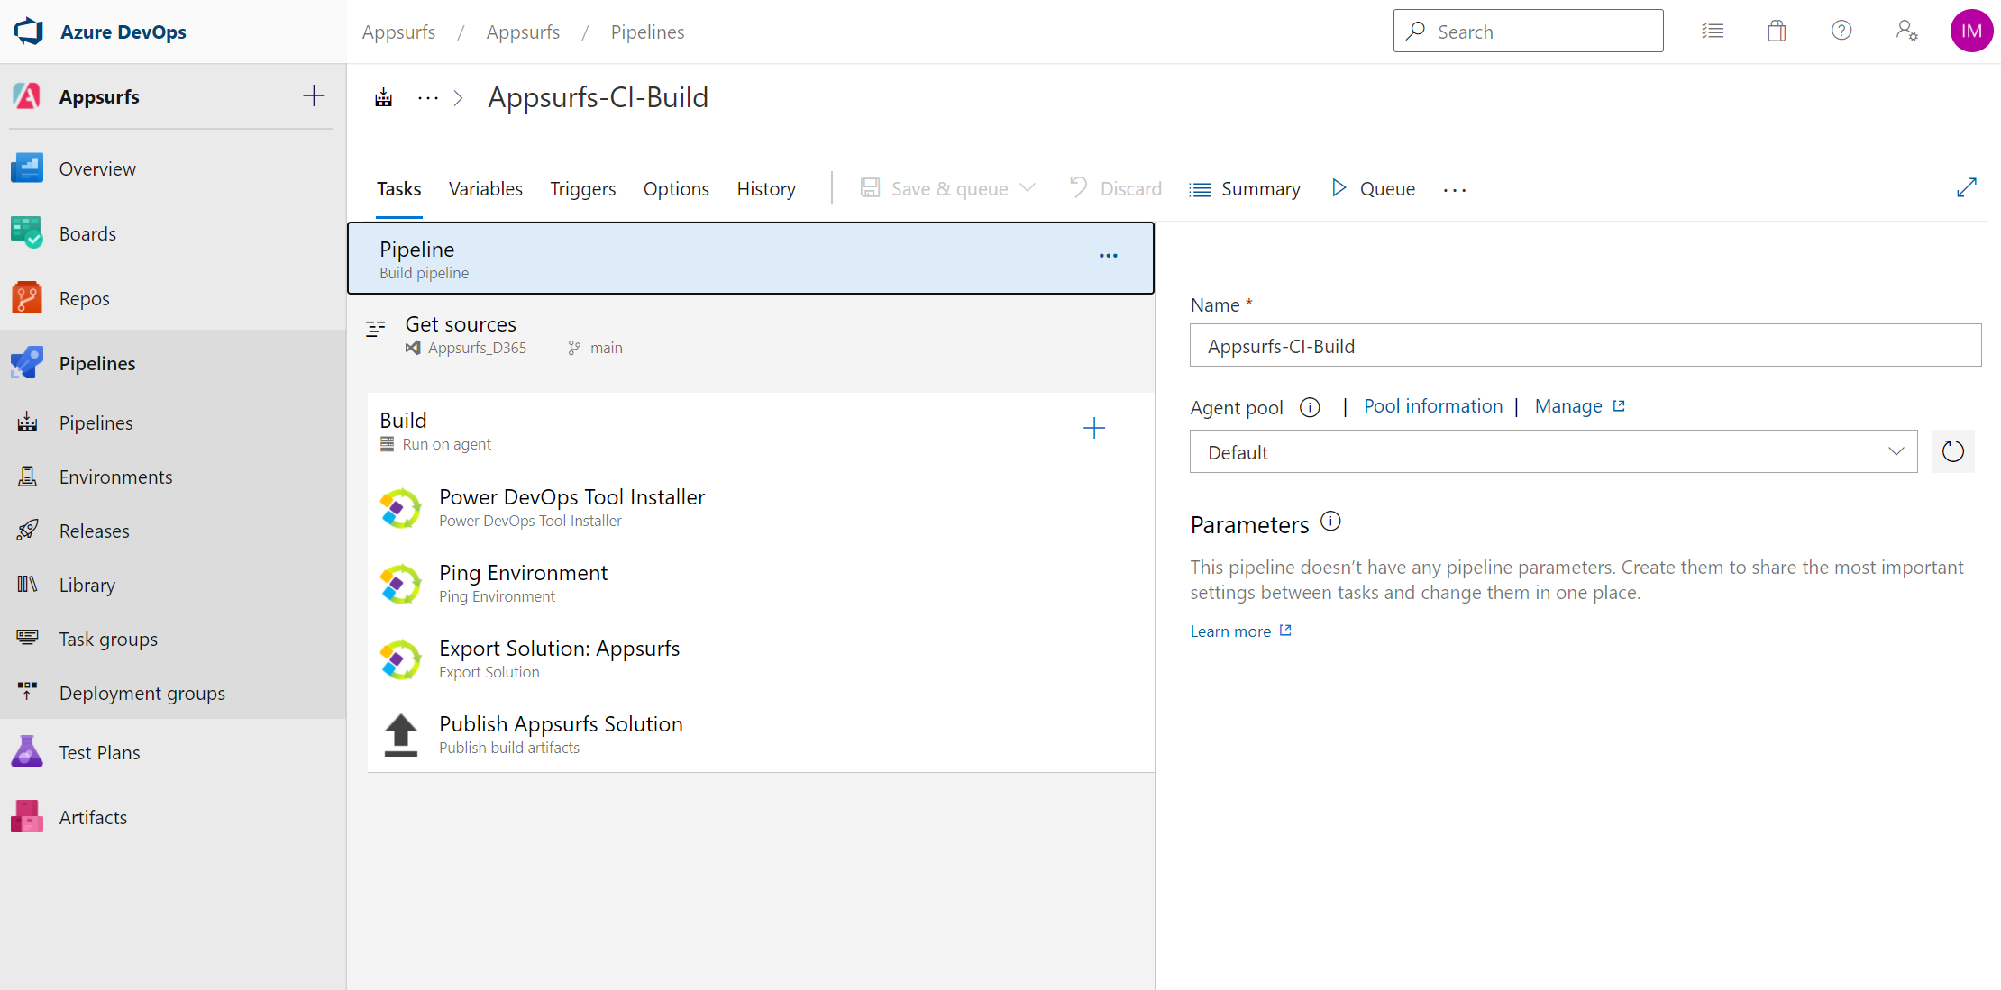Refresh the agent pool list
The width and height of the screenshot is (2001, 990).
(1952, 451)
